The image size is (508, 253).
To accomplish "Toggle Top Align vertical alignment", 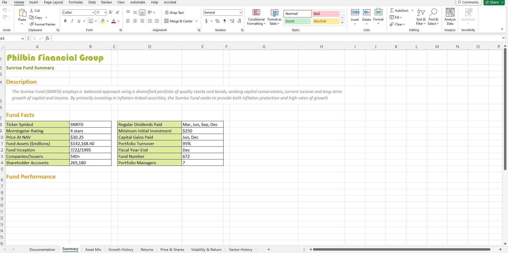I will click(x=128, y=12).
